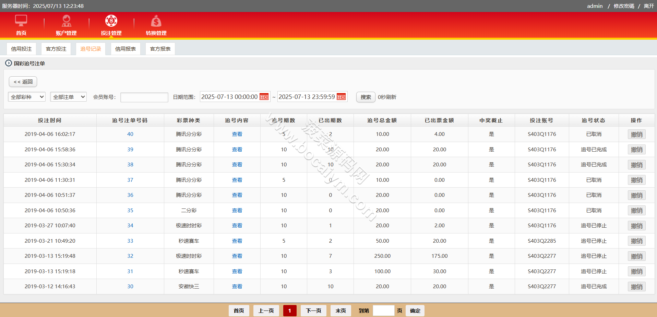The image size is (657, 317).
Task: Click 撤销 for order 40
Action: 637,134
